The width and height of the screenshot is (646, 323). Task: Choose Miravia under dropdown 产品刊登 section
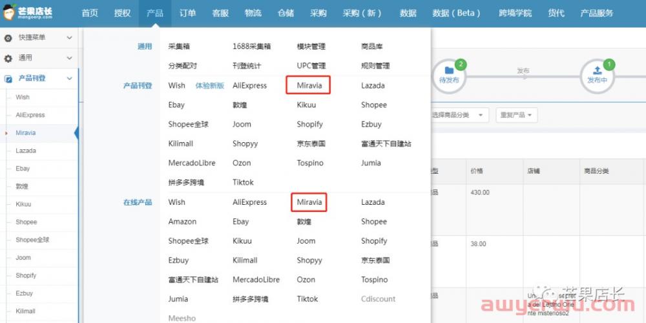[309, 86]
